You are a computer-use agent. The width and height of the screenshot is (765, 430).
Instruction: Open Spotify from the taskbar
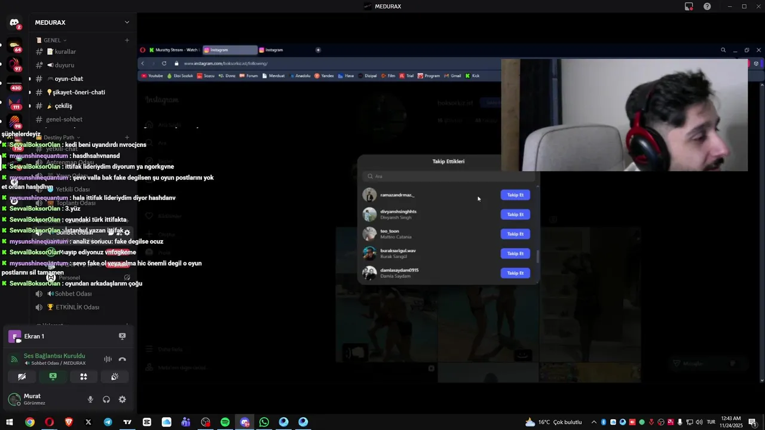[x=225, y=422]
